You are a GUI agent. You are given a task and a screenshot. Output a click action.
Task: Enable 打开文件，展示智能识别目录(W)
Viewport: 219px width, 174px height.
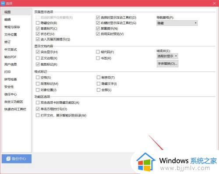(x=38, y=115)
